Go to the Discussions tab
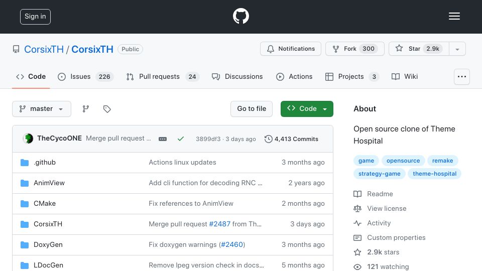482x271 pixels. pos(237,76)
